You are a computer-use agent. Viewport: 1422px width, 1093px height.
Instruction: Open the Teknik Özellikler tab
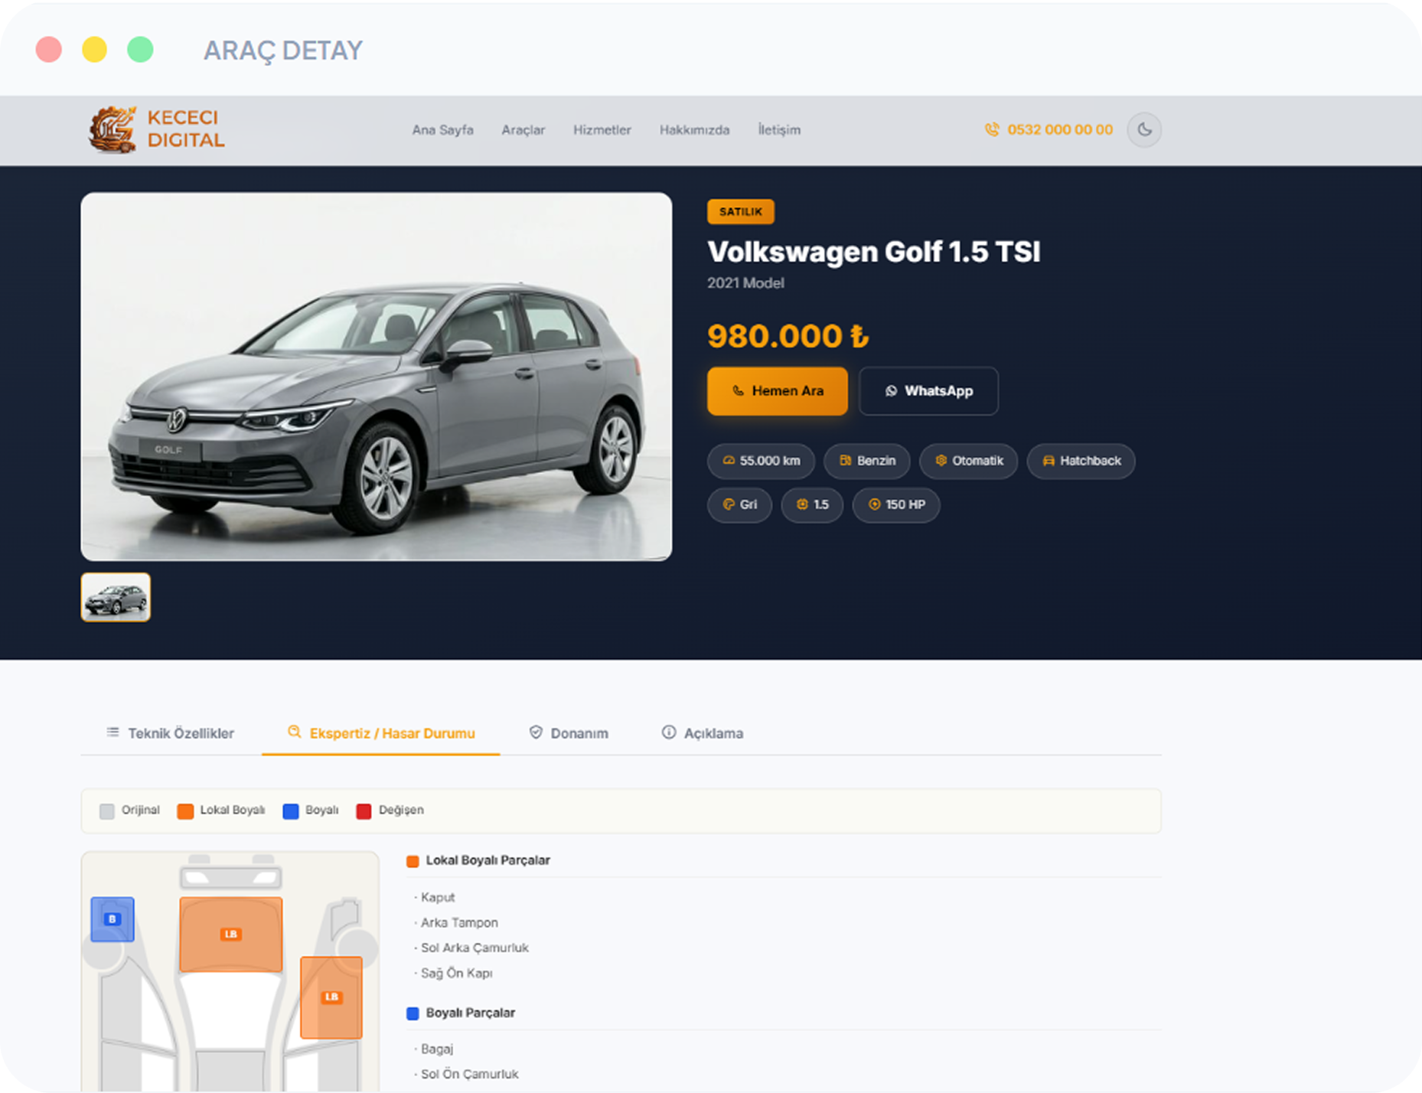tap(171, 733)
